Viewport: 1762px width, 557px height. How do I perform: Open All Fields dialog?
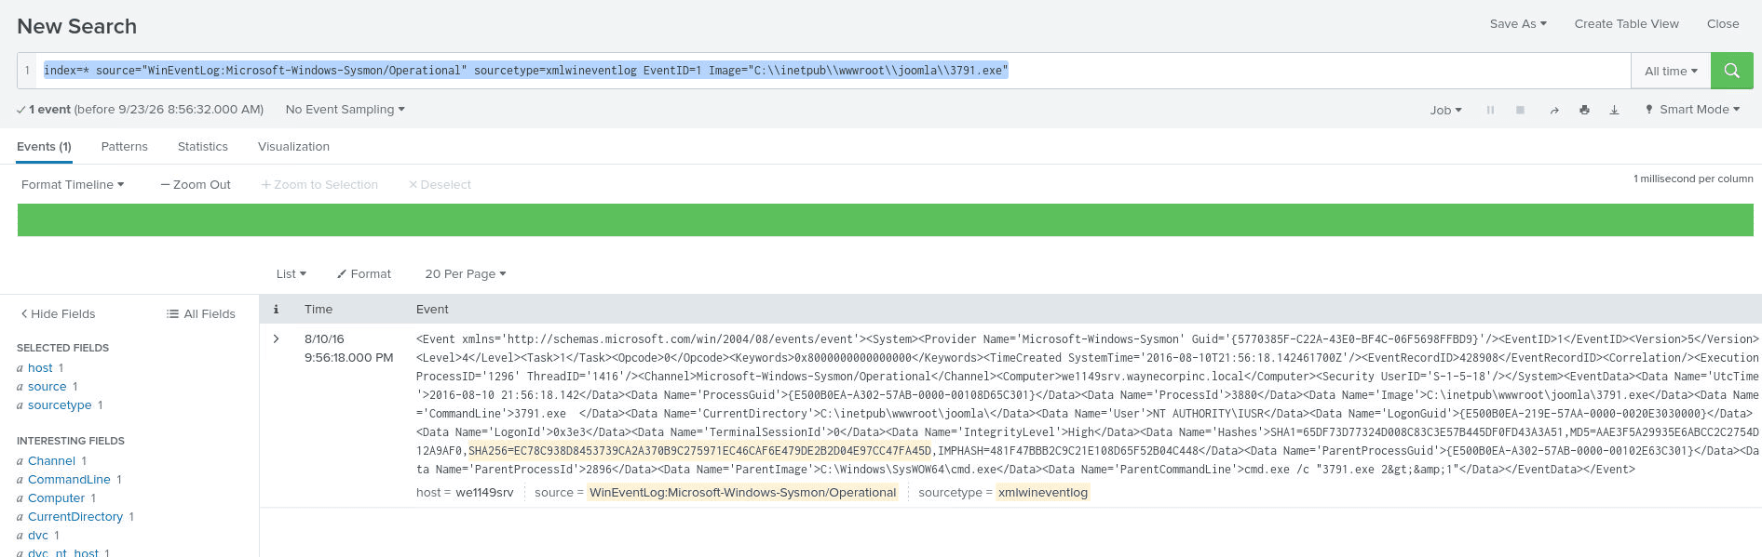[201, 313]
